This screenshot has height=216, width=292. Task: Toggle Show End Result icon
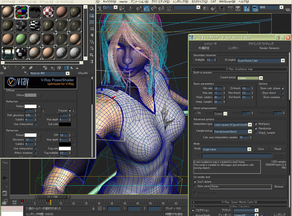coord(66,68)
